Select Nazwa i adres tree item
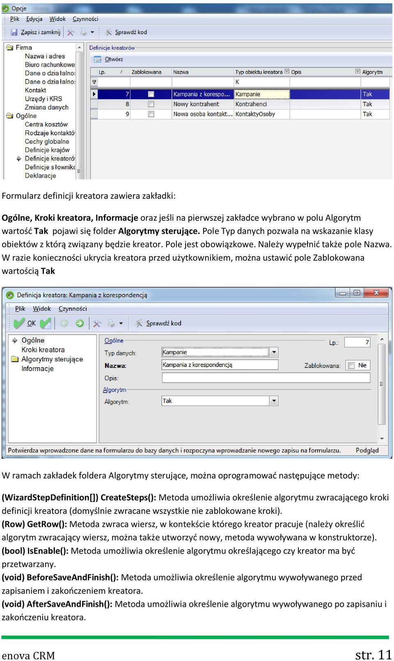The image size is (394, 661). coord(45,56)
